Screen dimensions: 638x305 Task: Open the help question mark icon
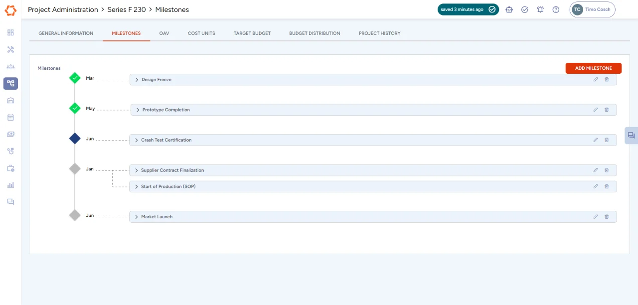tap(556, 9)
